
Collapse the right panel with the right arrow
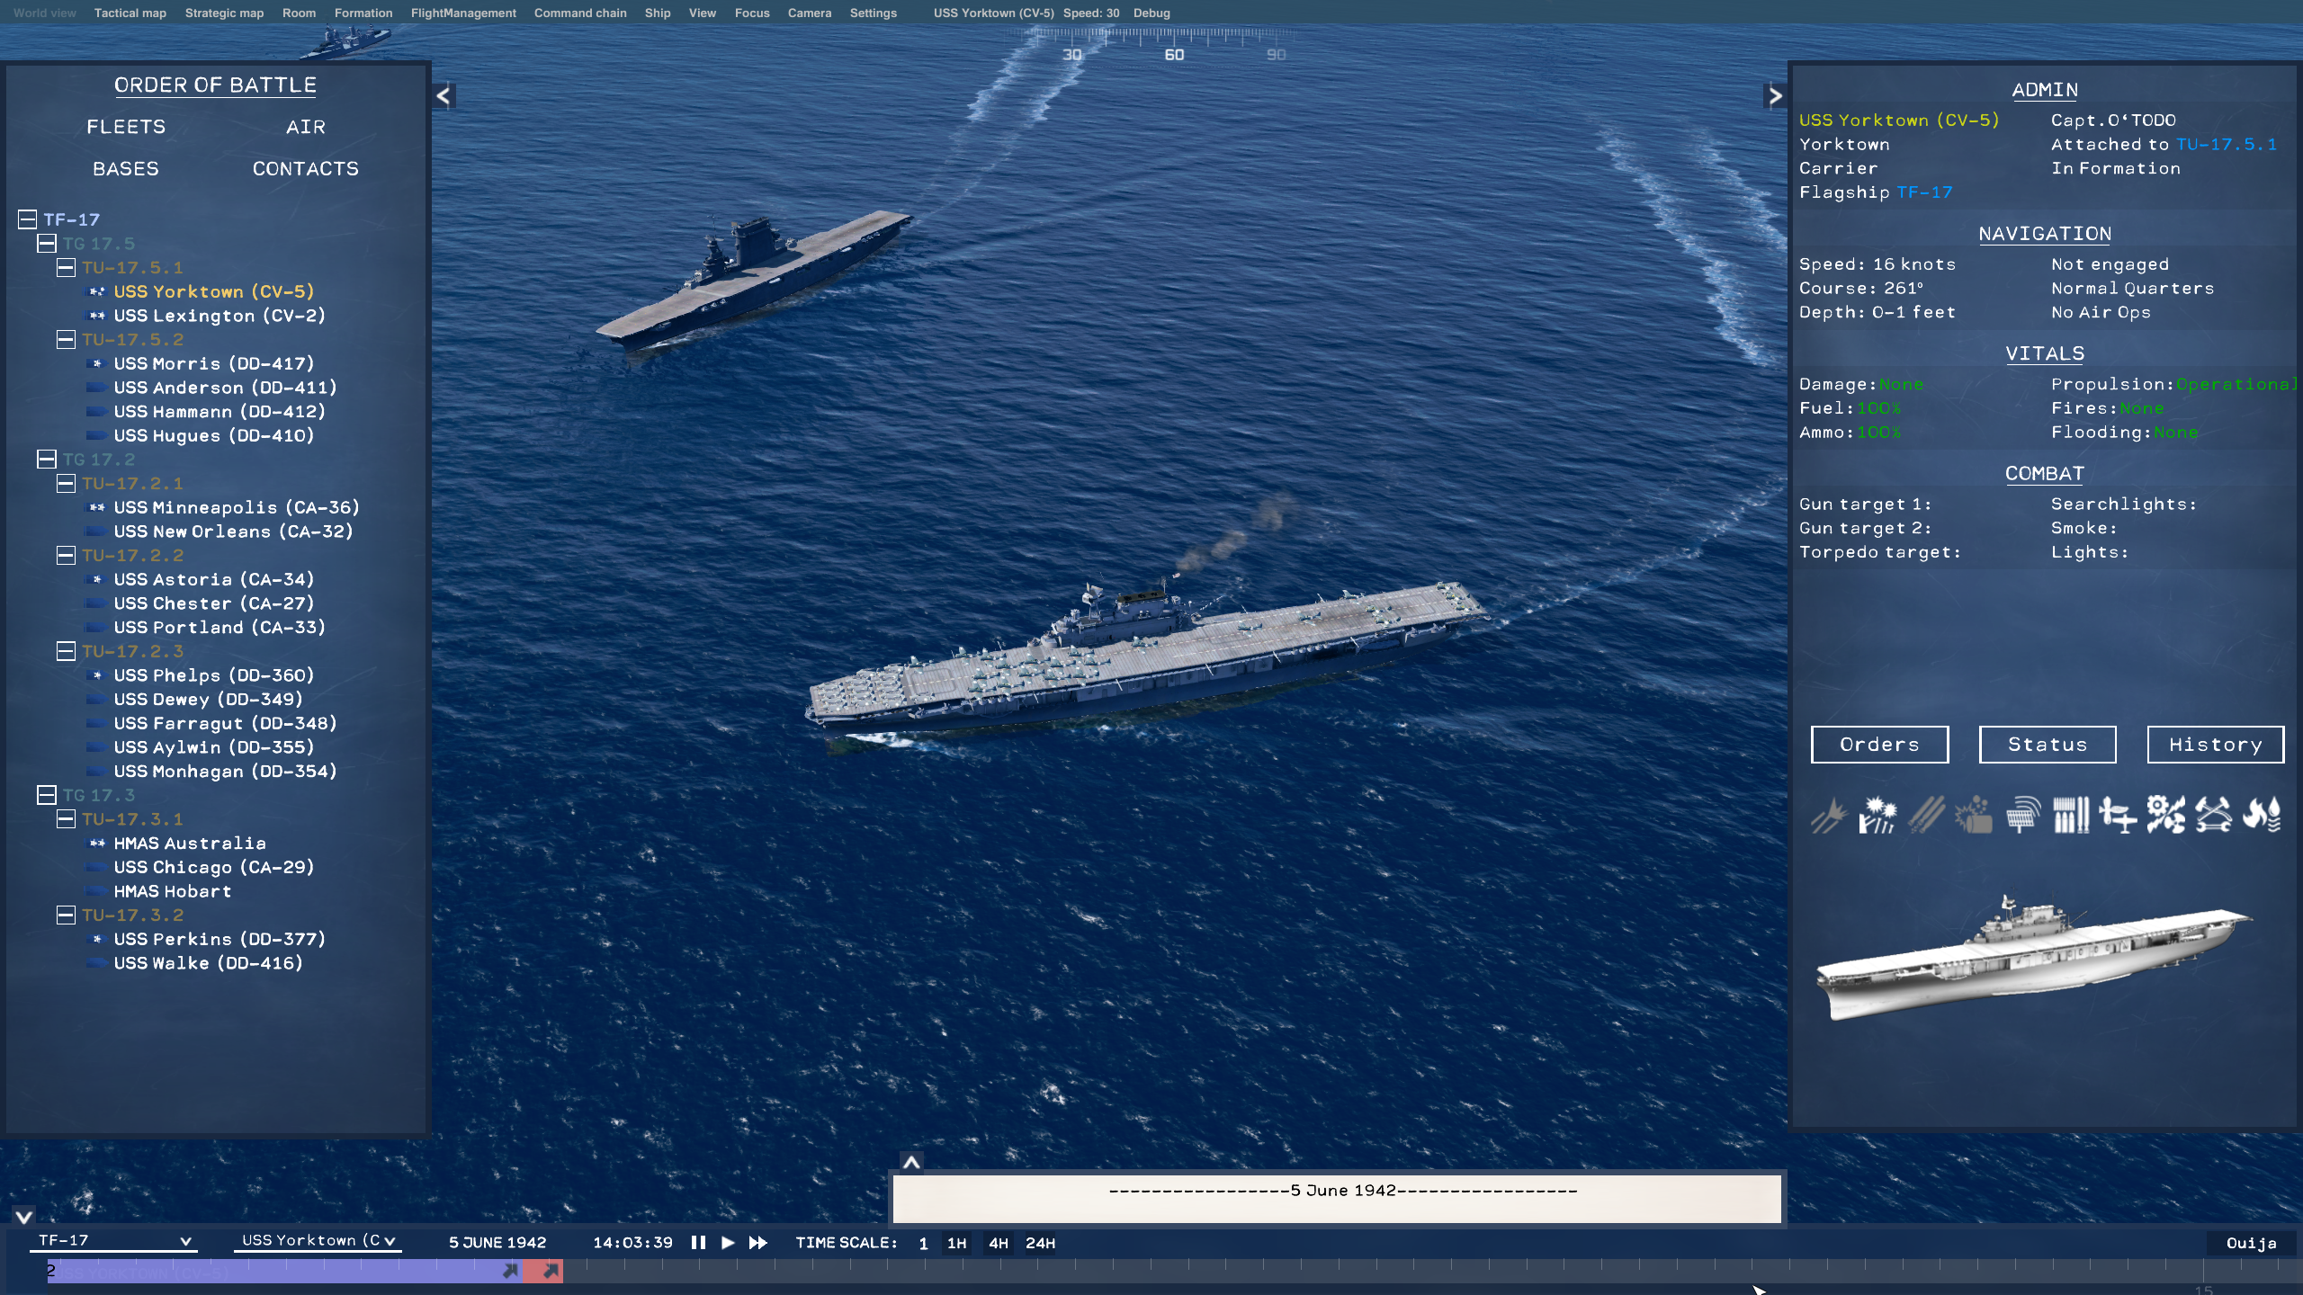(x=1775, y=95)
